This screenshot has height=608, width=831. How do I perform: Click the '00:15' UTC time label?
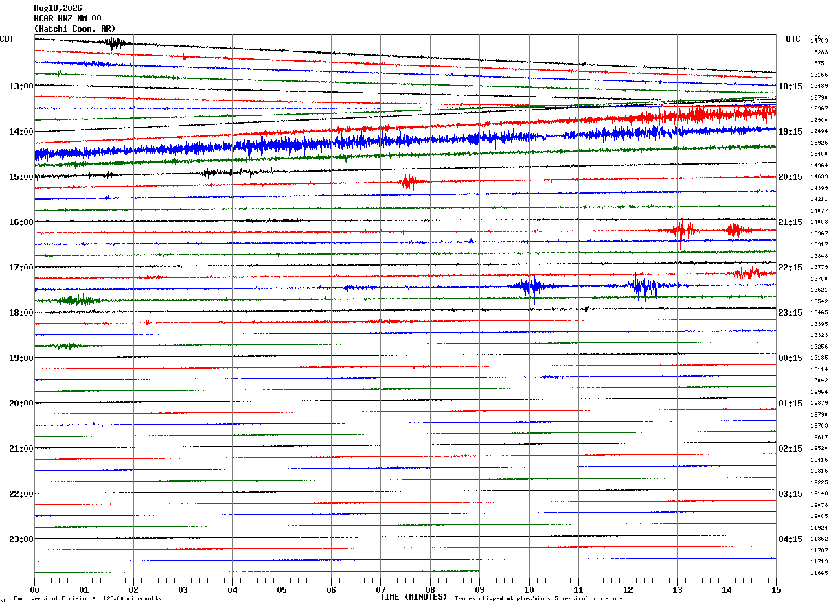click(790, 358)
